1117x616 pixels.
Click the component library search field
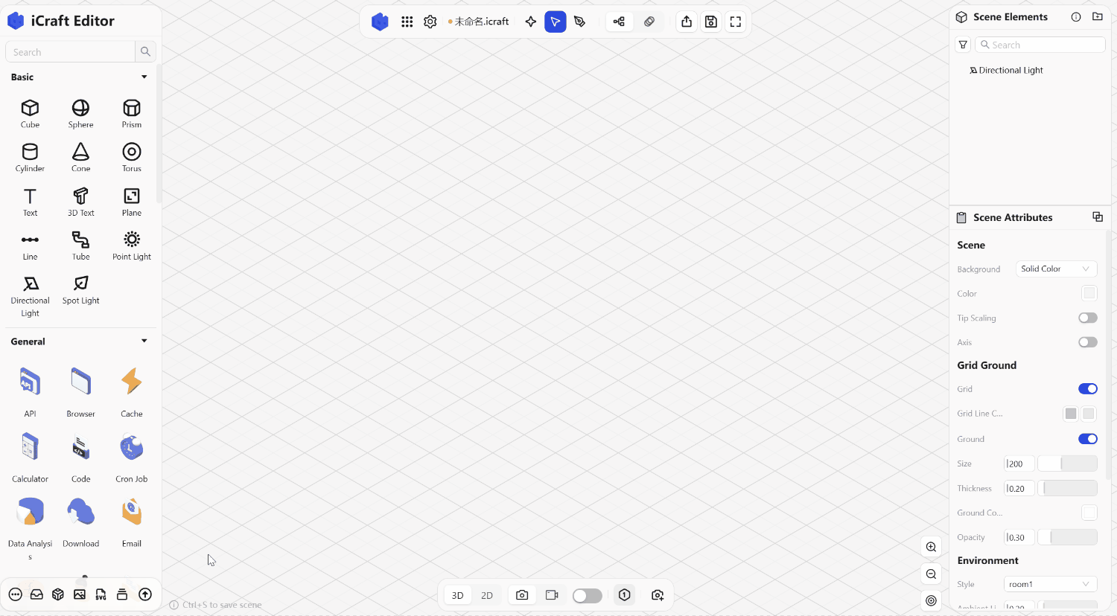(71, 52)
